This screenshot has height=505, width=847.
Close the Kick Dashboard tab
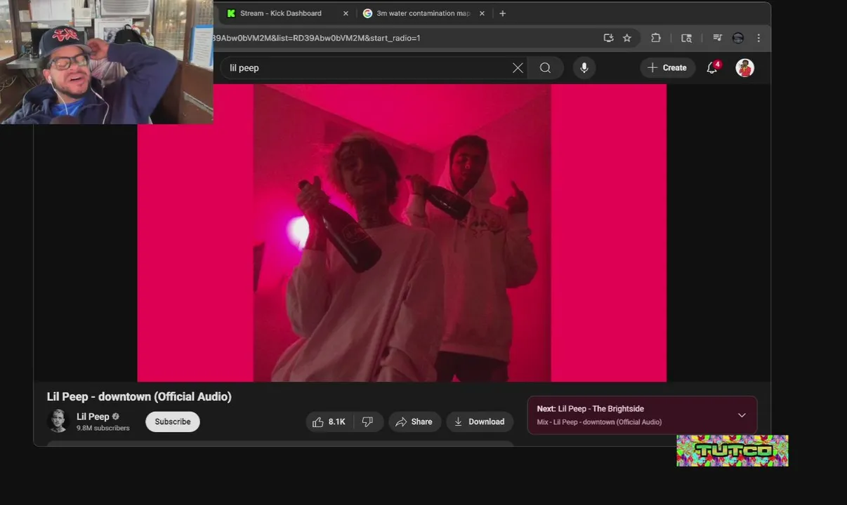click(x=346, y=13)
